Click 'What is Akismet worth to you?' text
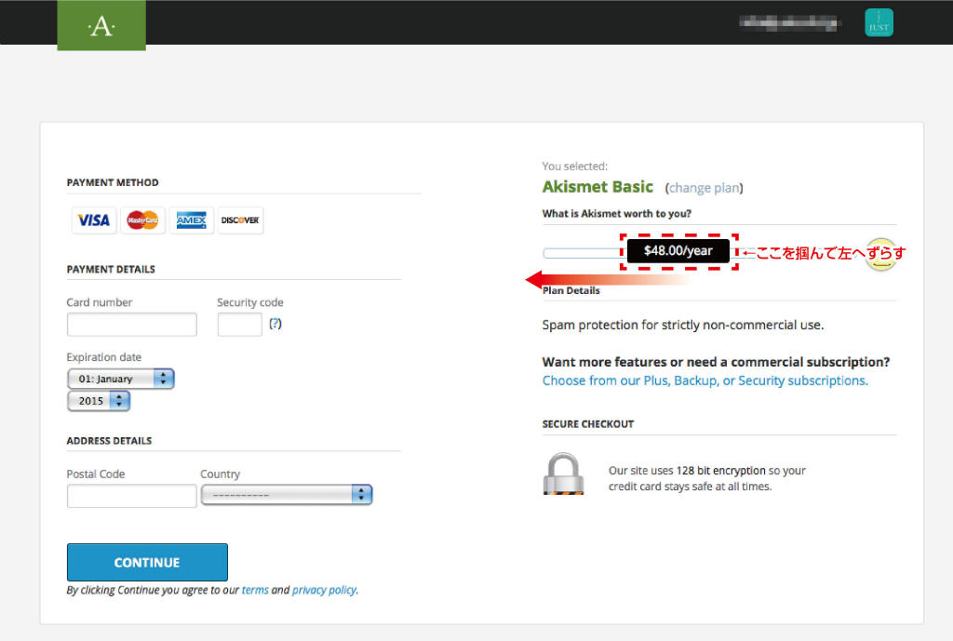The height and width of the screenshot is (641, 953). [616, 213]
